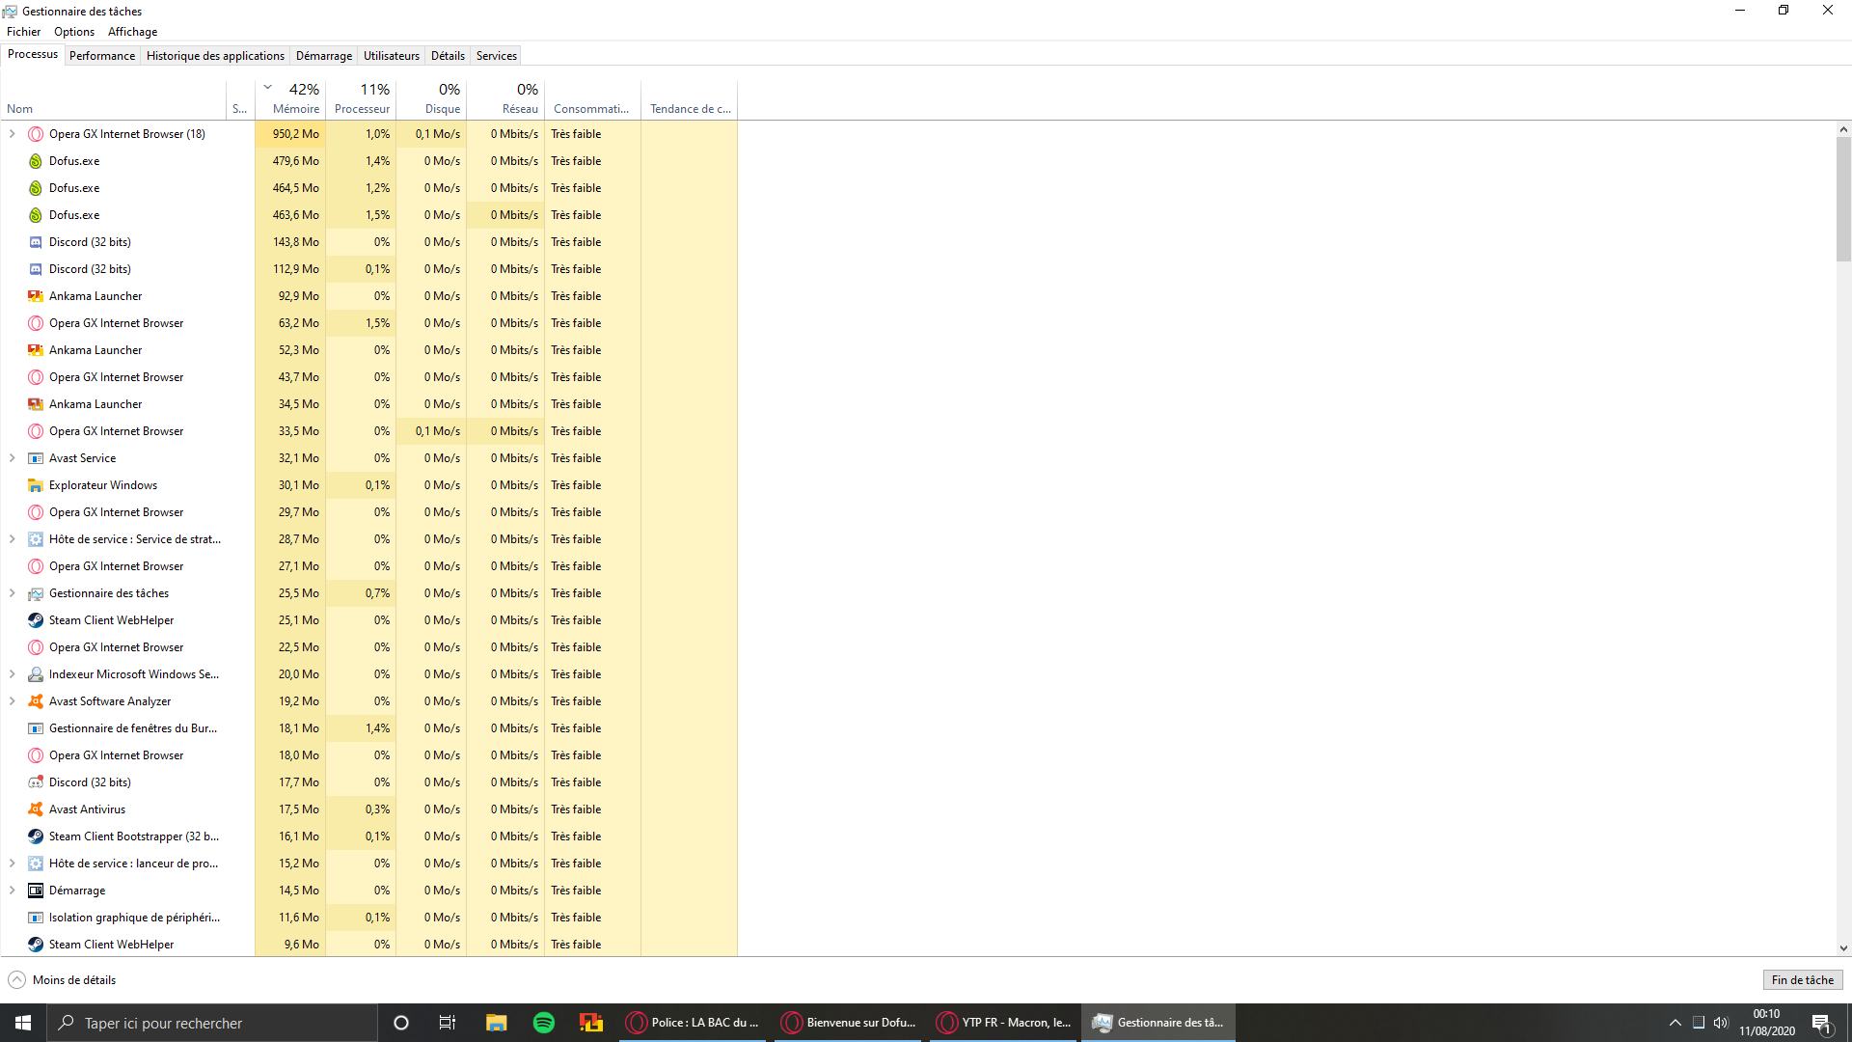Open the File Explorer taskbar icon
Viewport: 1852px width, 1042px height.
(496, 1023)
